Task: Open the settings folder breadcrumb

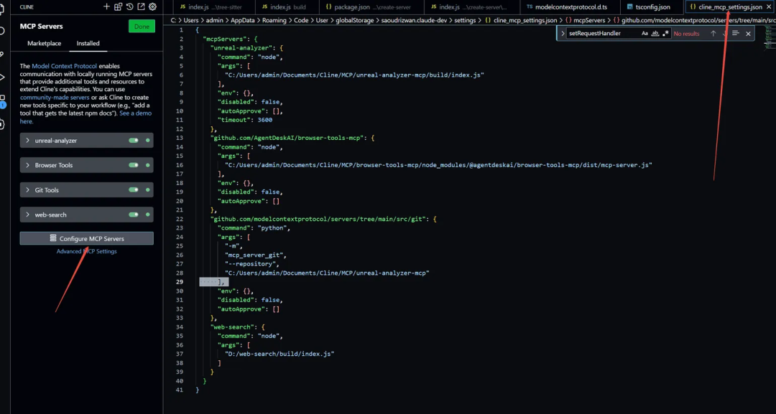Action: (465, 20)
